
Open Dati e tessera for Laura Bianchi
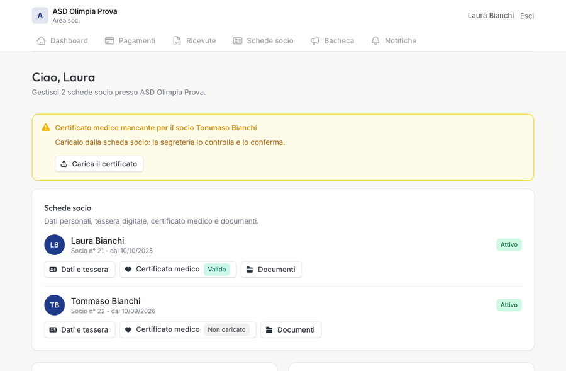(80, 270)
